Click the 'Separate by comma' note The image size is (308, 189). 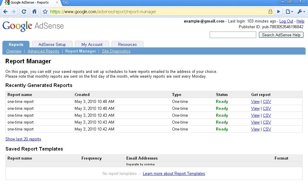[140, 164]
